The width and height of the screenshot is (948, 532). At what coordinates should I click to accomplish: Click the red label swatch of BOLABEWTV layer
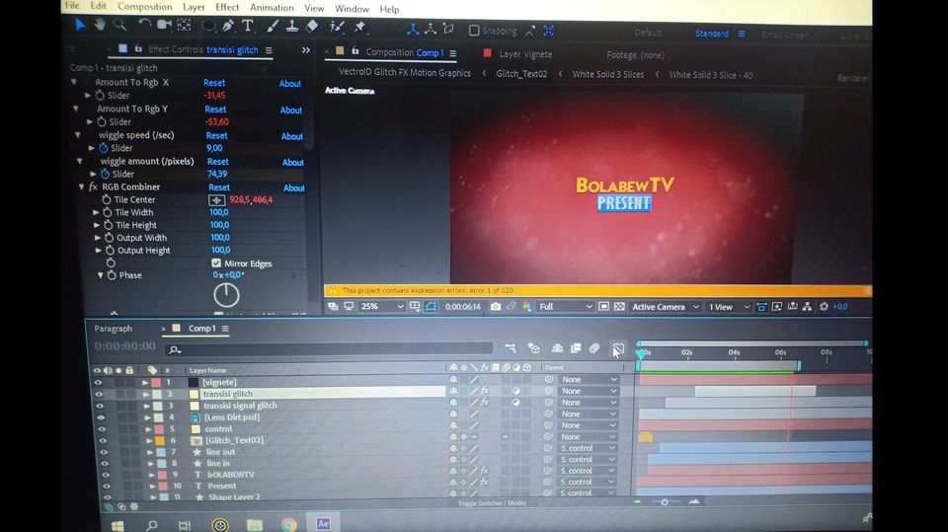tap(162, 475)
